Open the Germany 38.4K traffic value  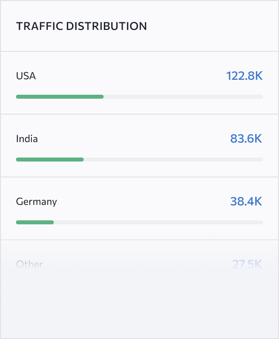click(246, 201)
